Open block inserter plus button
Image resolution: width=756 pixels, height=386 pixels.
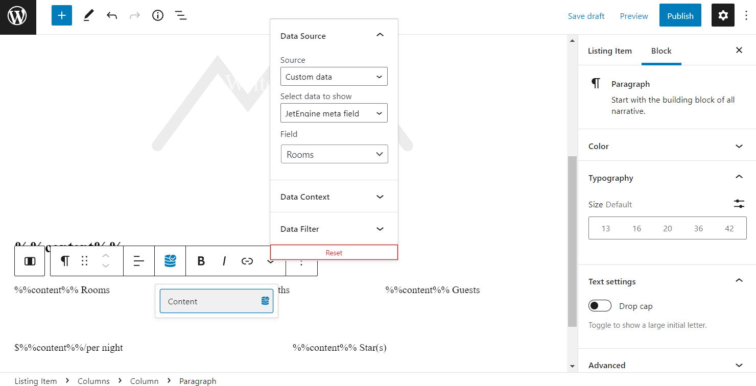62,15
